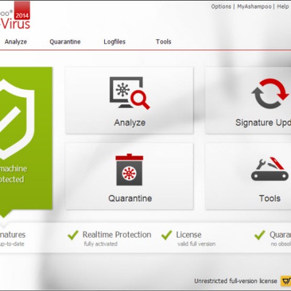Open the Logfiles tab
Image resolution: width=291 pixels, height=291 pixels.
[115, 42]
